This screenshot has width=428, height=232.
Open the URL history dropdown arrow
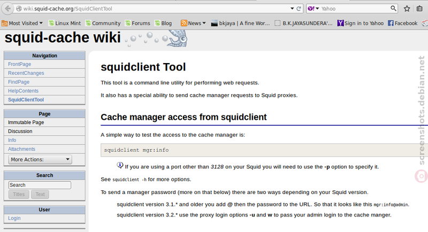point(292,9)
